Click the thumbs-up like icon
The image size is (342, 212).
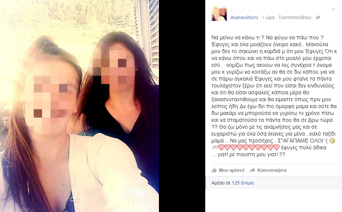click(x=214, y=170)
